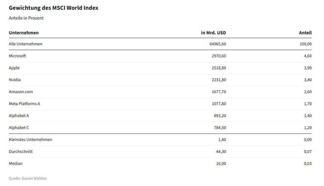Click the Quelle: Daniel Walther source text
Screen dimensions: 324x186
28,178
